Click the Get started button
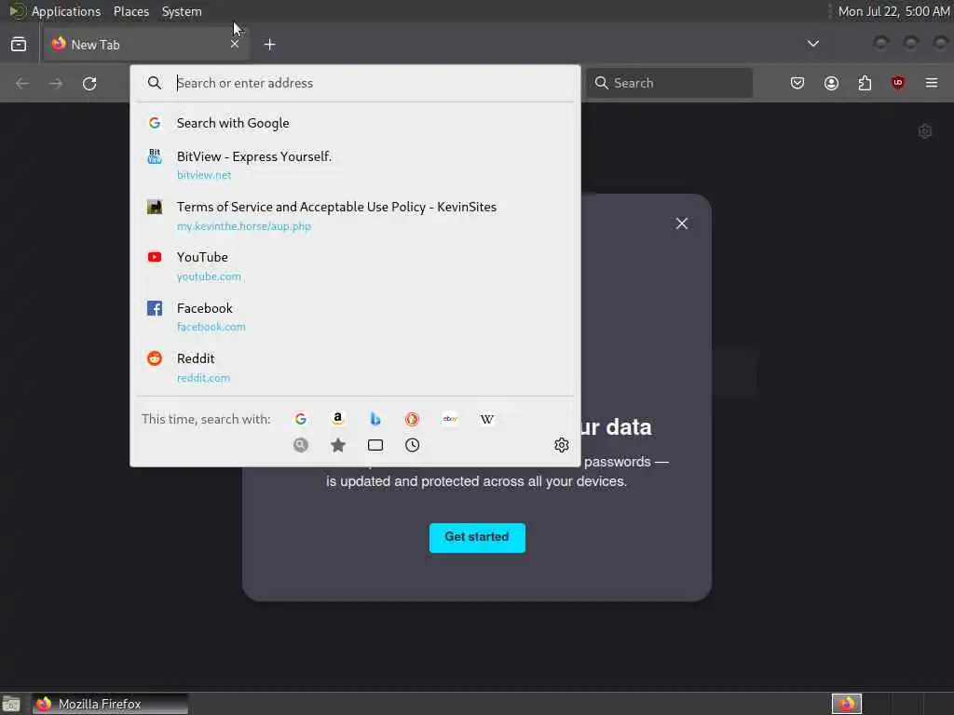Viewport: 954px width, 715px height. click(477, 537)
